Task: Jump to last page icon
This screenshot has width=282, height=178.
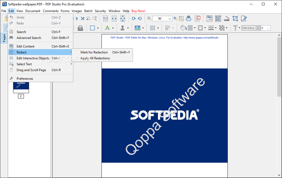Action: tap(82, 19)
